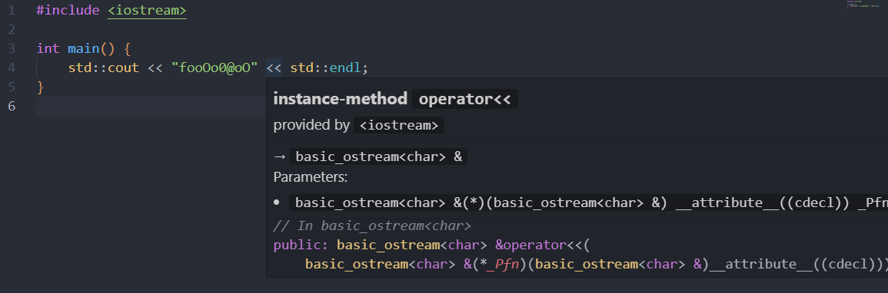Click the bulleted parameter signature with _Pfn
888x293 pixels.
[588, 203]
